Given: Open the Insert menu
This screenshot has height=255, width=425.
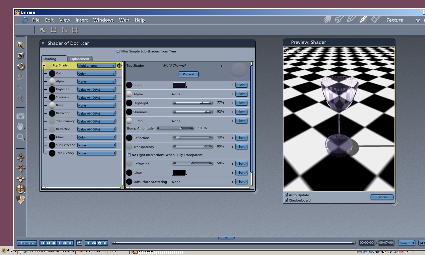Looking at the screenshot, I should (x=81, y=20).
